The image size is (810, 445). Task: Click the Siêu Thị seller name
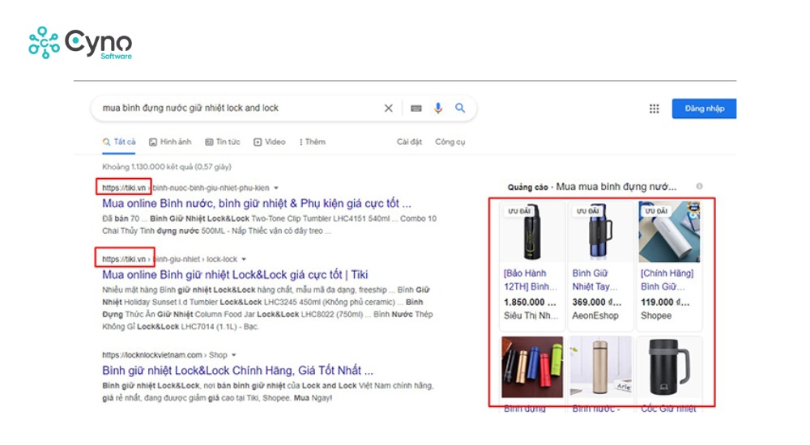tap(531, 316)
